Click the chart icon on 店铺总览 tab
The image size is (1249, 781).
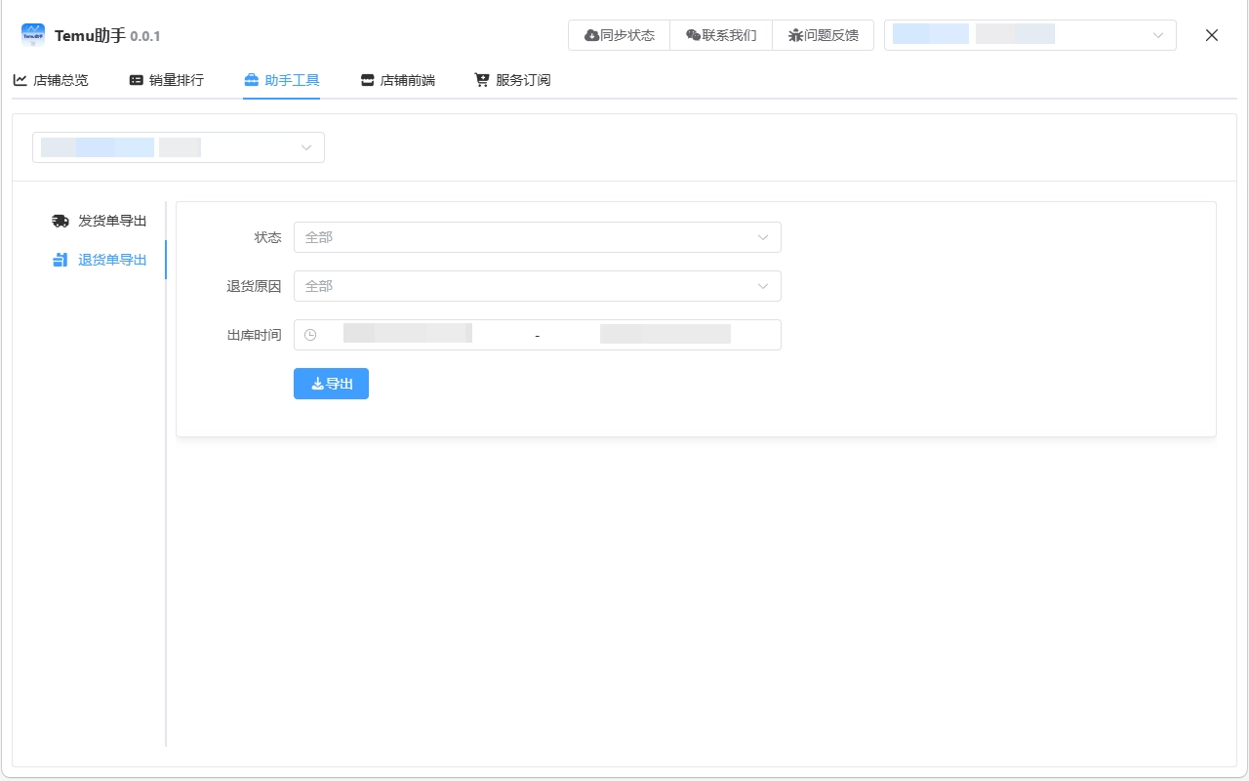(x=20, y=79)
